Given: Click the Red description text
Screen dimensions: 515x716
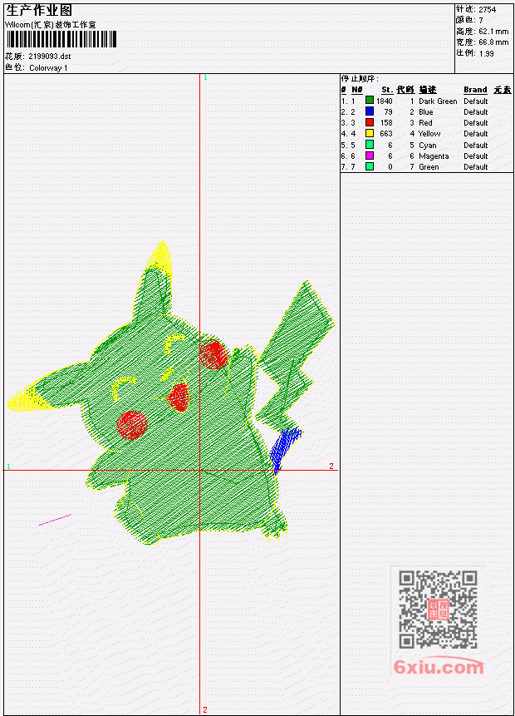Looking at the screenshot, I should 425,123.
